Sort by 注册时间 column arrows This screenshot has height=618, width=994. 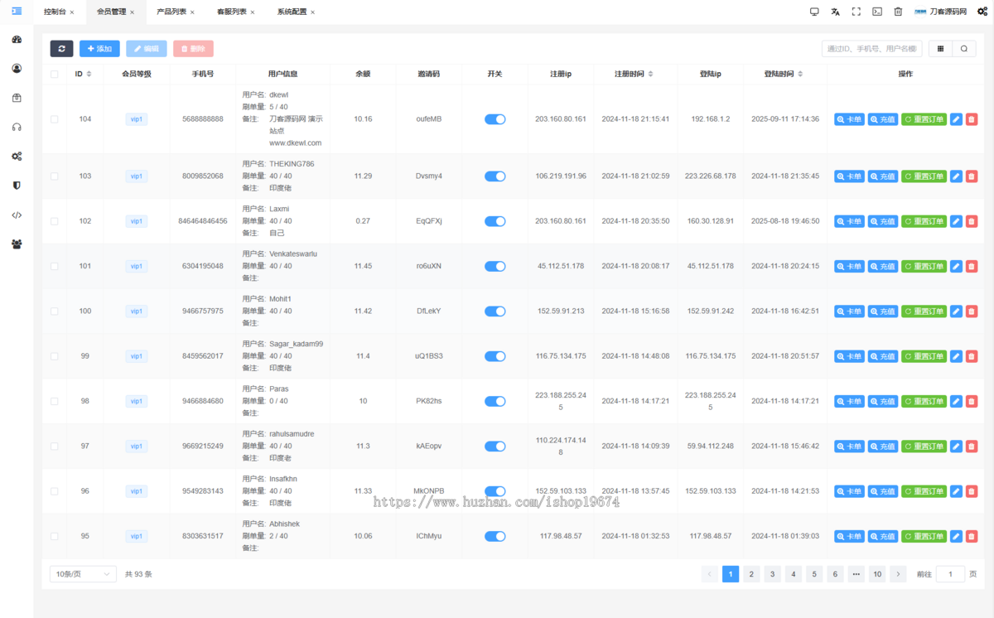click(650, 74)
